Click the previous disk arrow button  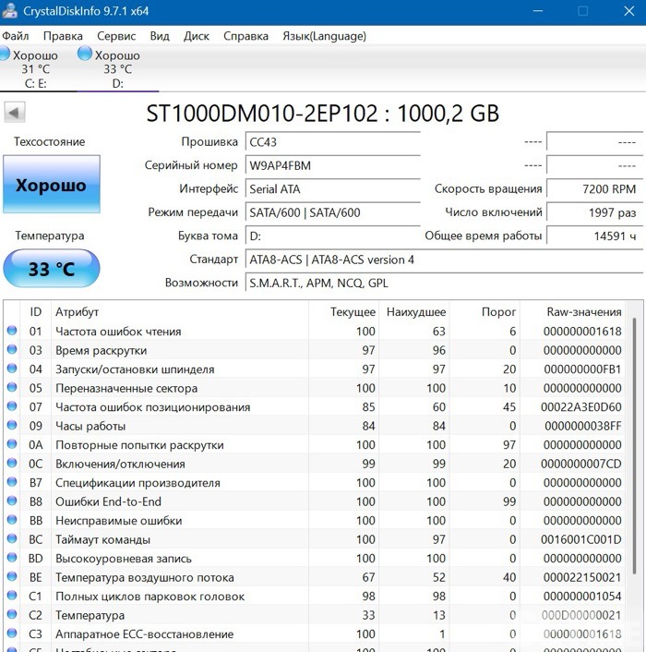pos(15,113)
